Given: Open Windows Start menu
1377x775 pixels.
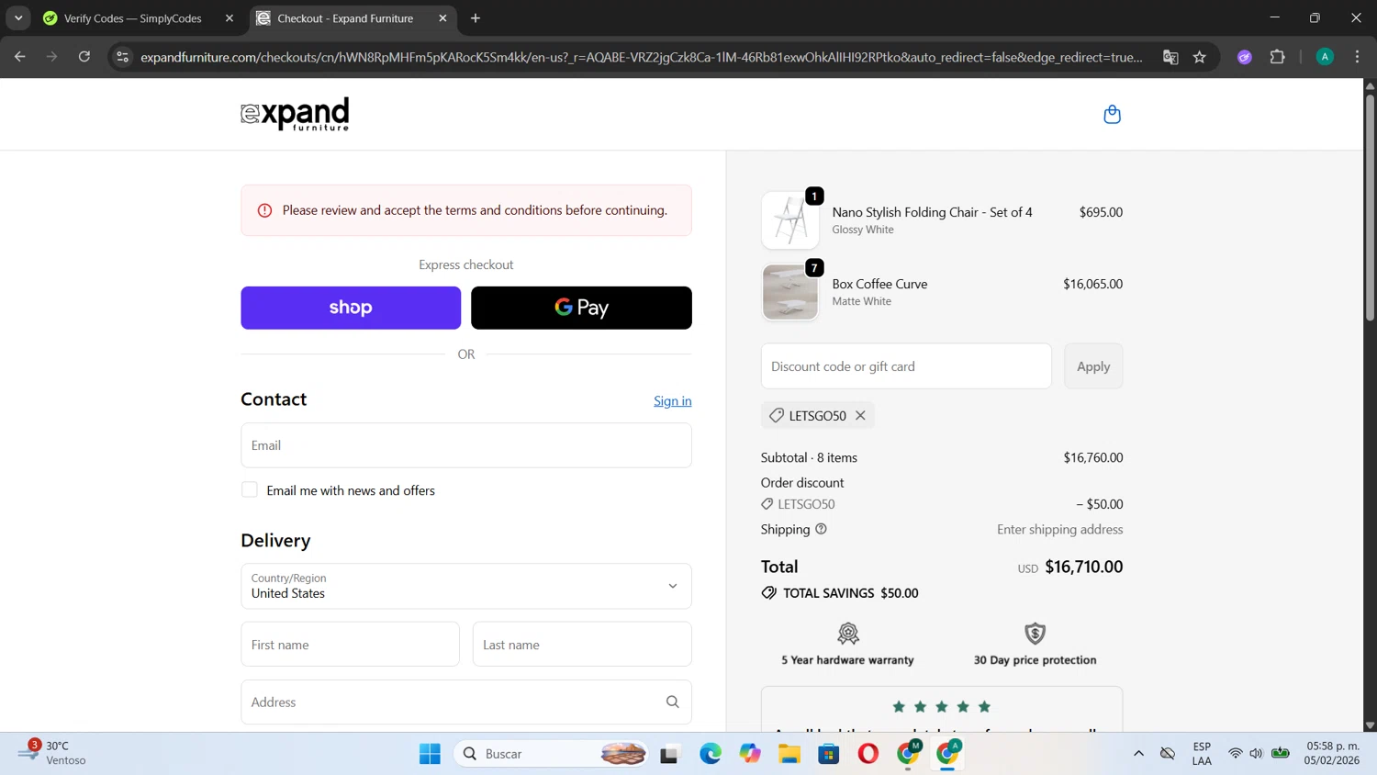Looking at the screenshot, I should click(430, 754).
